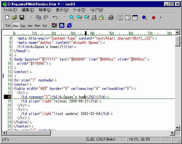Switch to Cpp syntax mode
This screenshot has width=182, height=144.
point(23,25)
